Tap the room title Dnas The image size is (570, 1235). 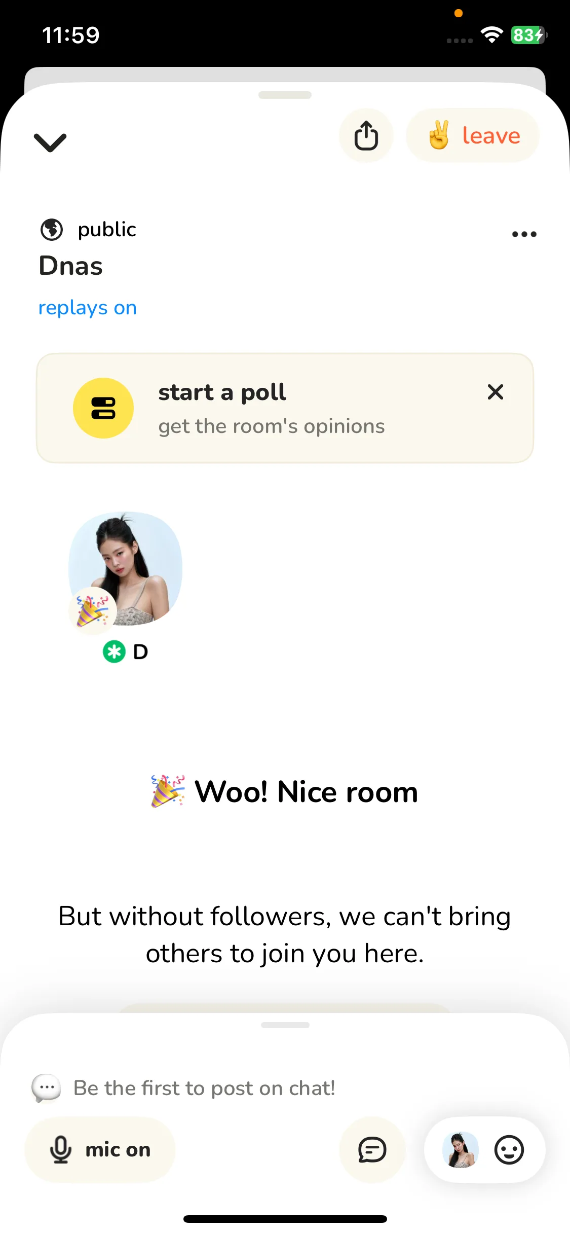71,266
